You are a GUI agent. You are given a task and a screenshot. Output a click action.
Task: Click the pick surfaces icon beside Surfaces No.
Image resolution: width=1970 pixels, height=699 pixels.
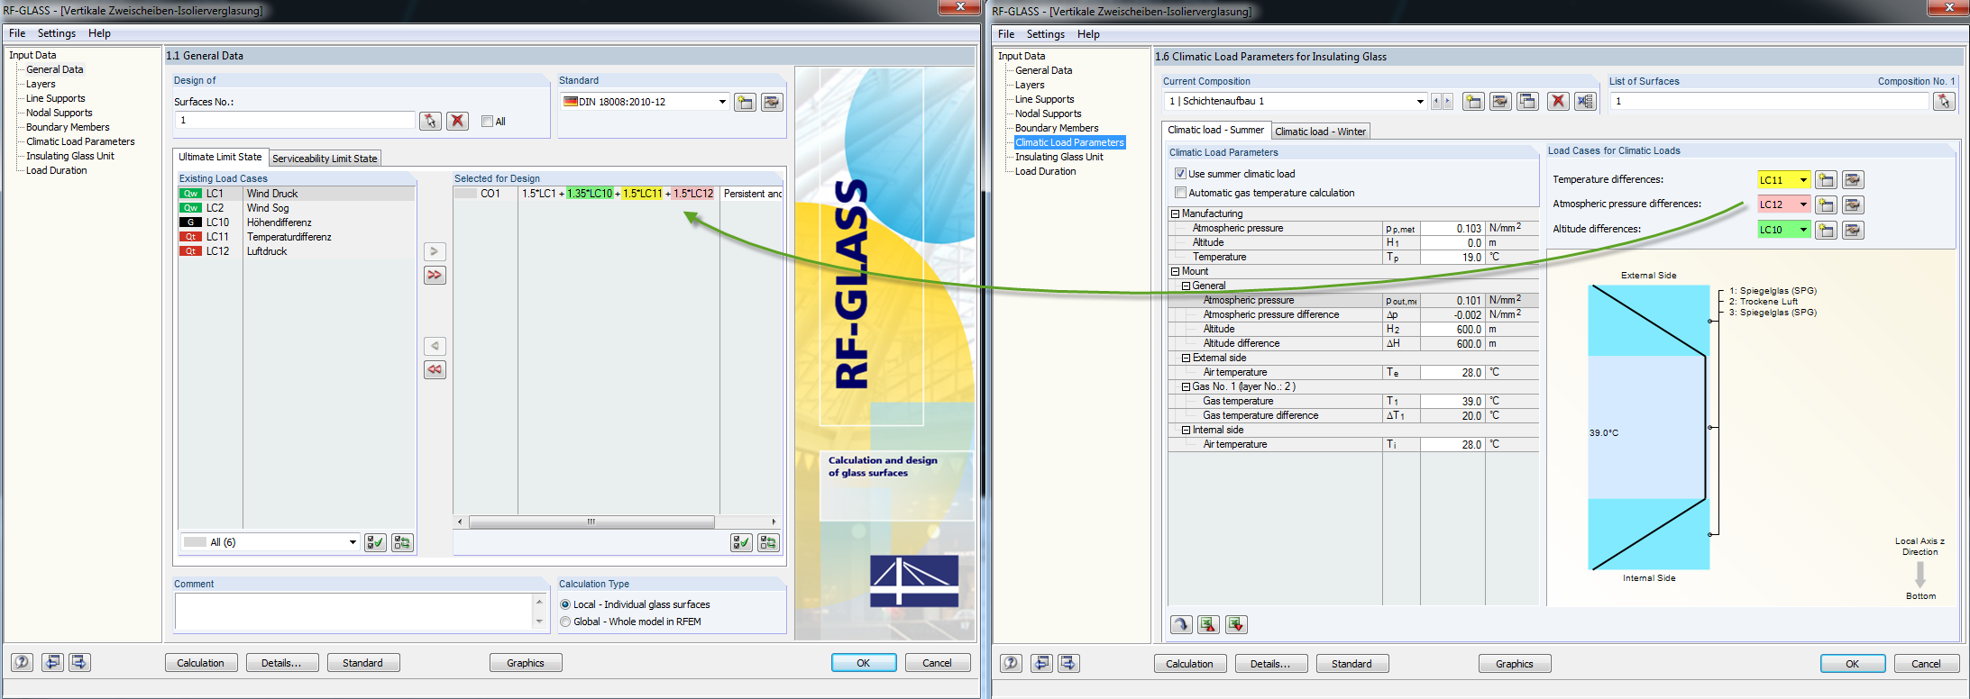click(430, 121)
